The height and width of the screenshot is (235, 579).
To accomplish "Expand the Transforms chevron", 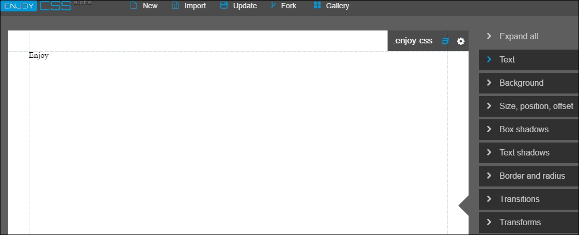I will 489,223.
